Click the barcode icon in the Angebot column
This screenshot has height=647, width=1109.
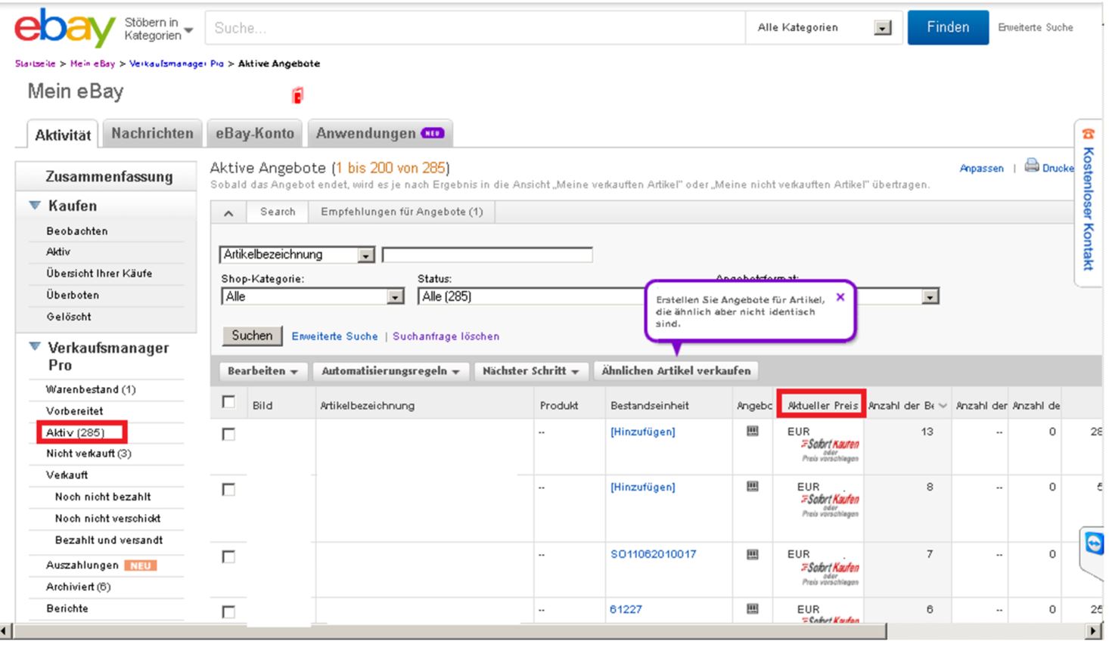753,431
